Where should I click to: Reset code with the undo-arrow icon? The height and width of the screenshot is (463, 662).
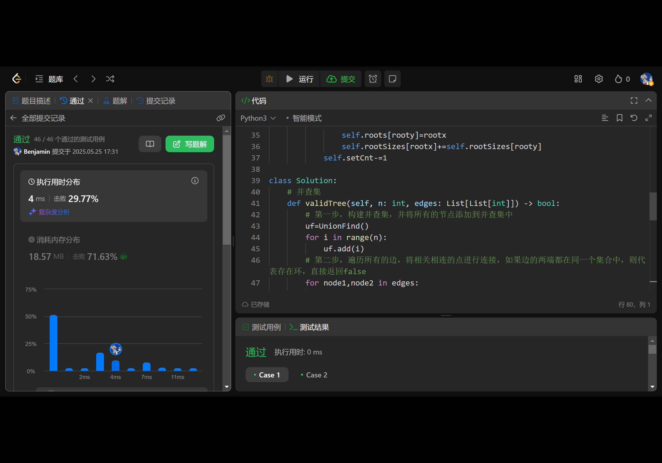click(634, 118)
